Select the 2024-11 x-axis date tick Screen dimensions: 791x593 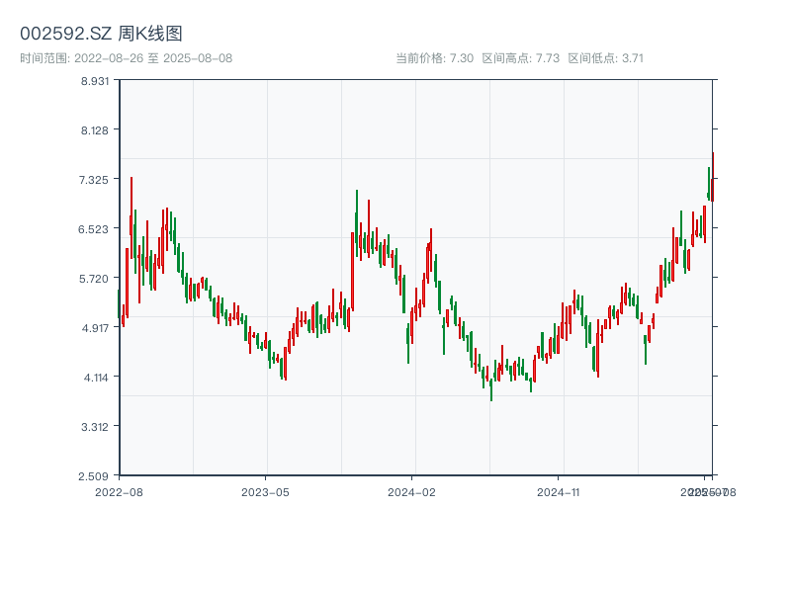tap(558, 491)
